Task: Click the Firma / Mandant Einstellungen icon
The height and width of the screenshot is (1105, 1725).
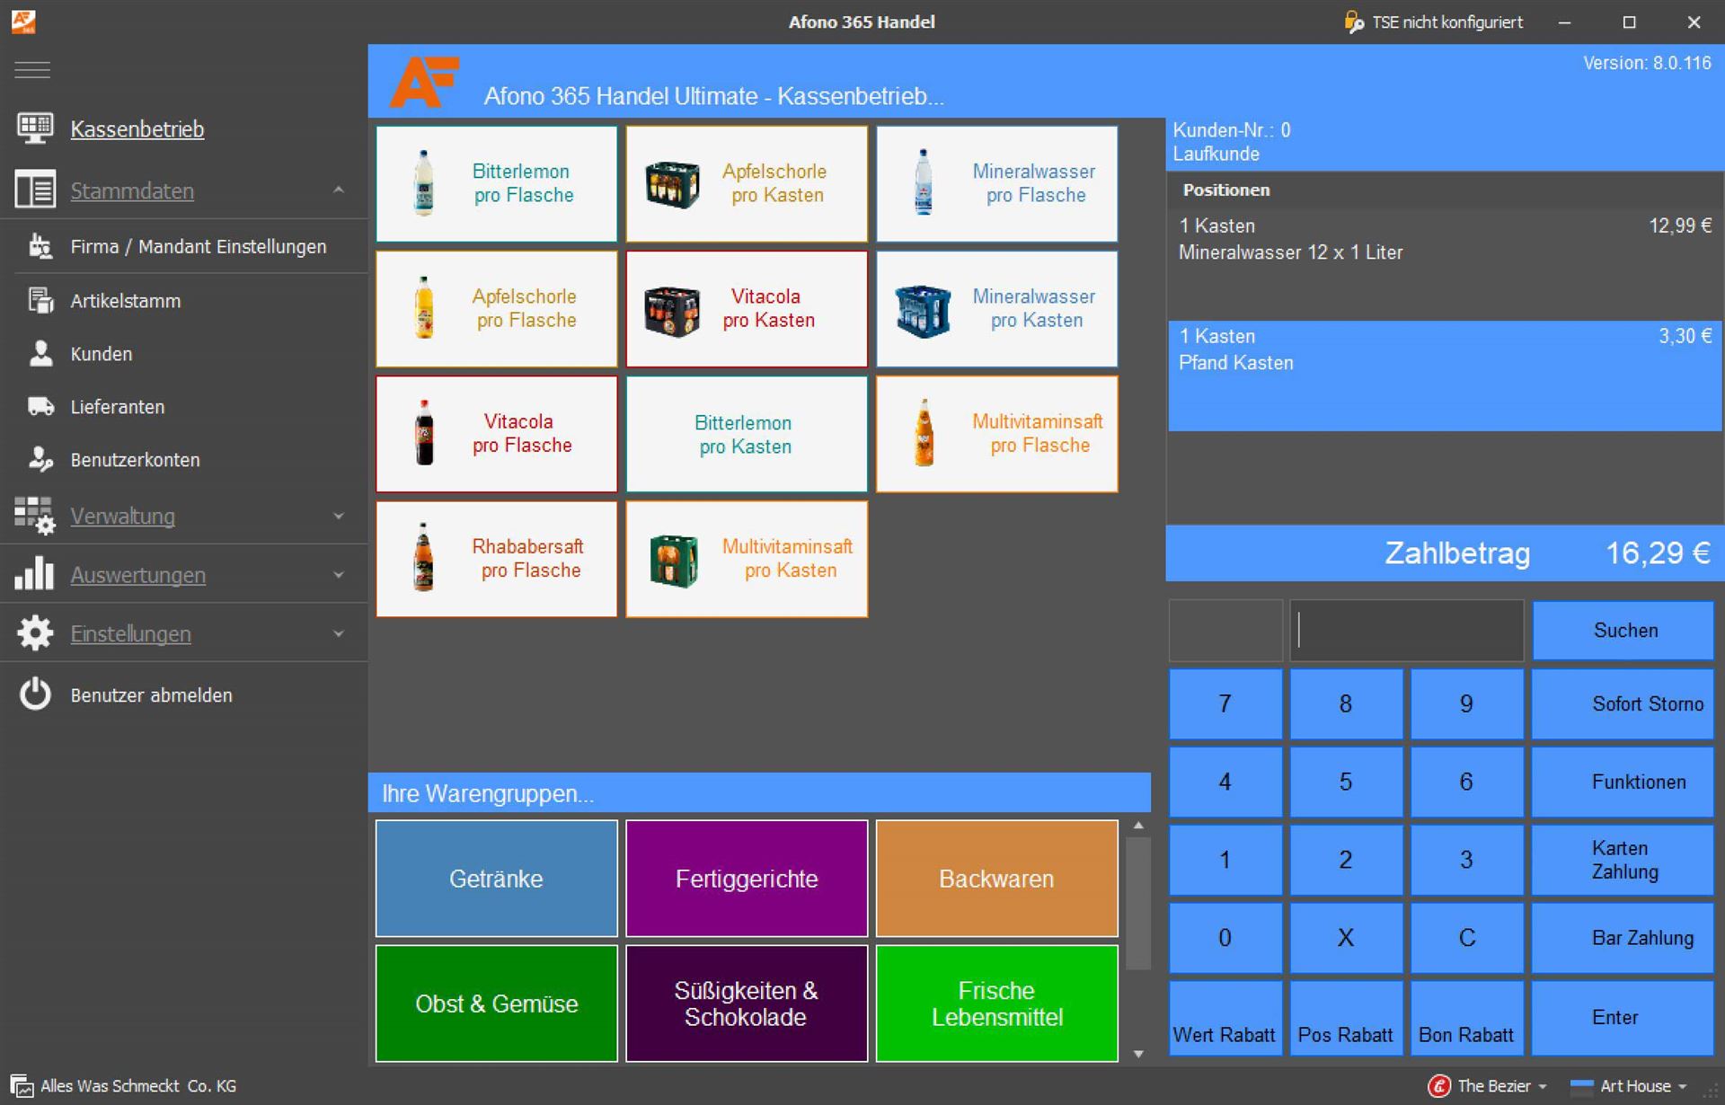Action: click(40, 246)
